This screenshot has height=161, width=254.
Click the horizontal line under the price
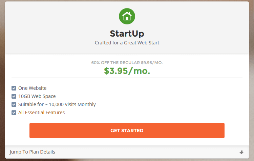[127, 78]
